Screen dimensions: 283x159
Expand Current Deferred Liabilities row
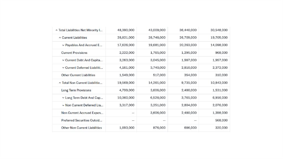pos(63,68)
